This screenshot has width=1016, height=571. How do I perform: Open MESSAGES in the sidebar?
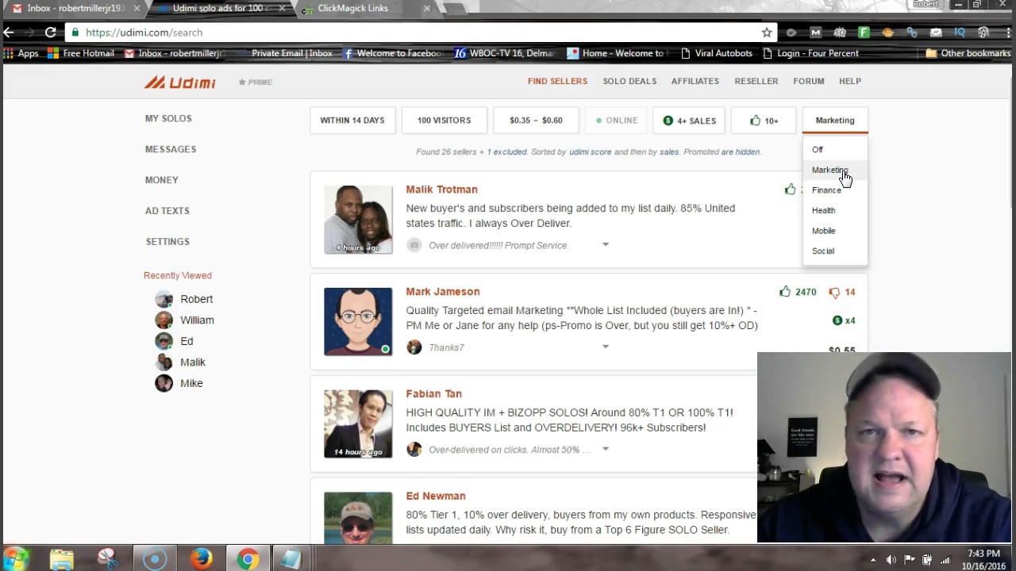(171, 149)
